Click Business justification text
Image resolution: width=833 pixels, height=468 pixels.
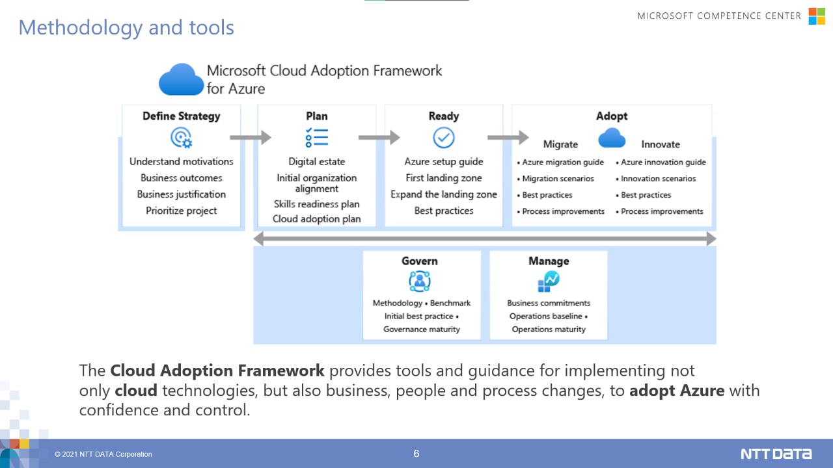182,194
